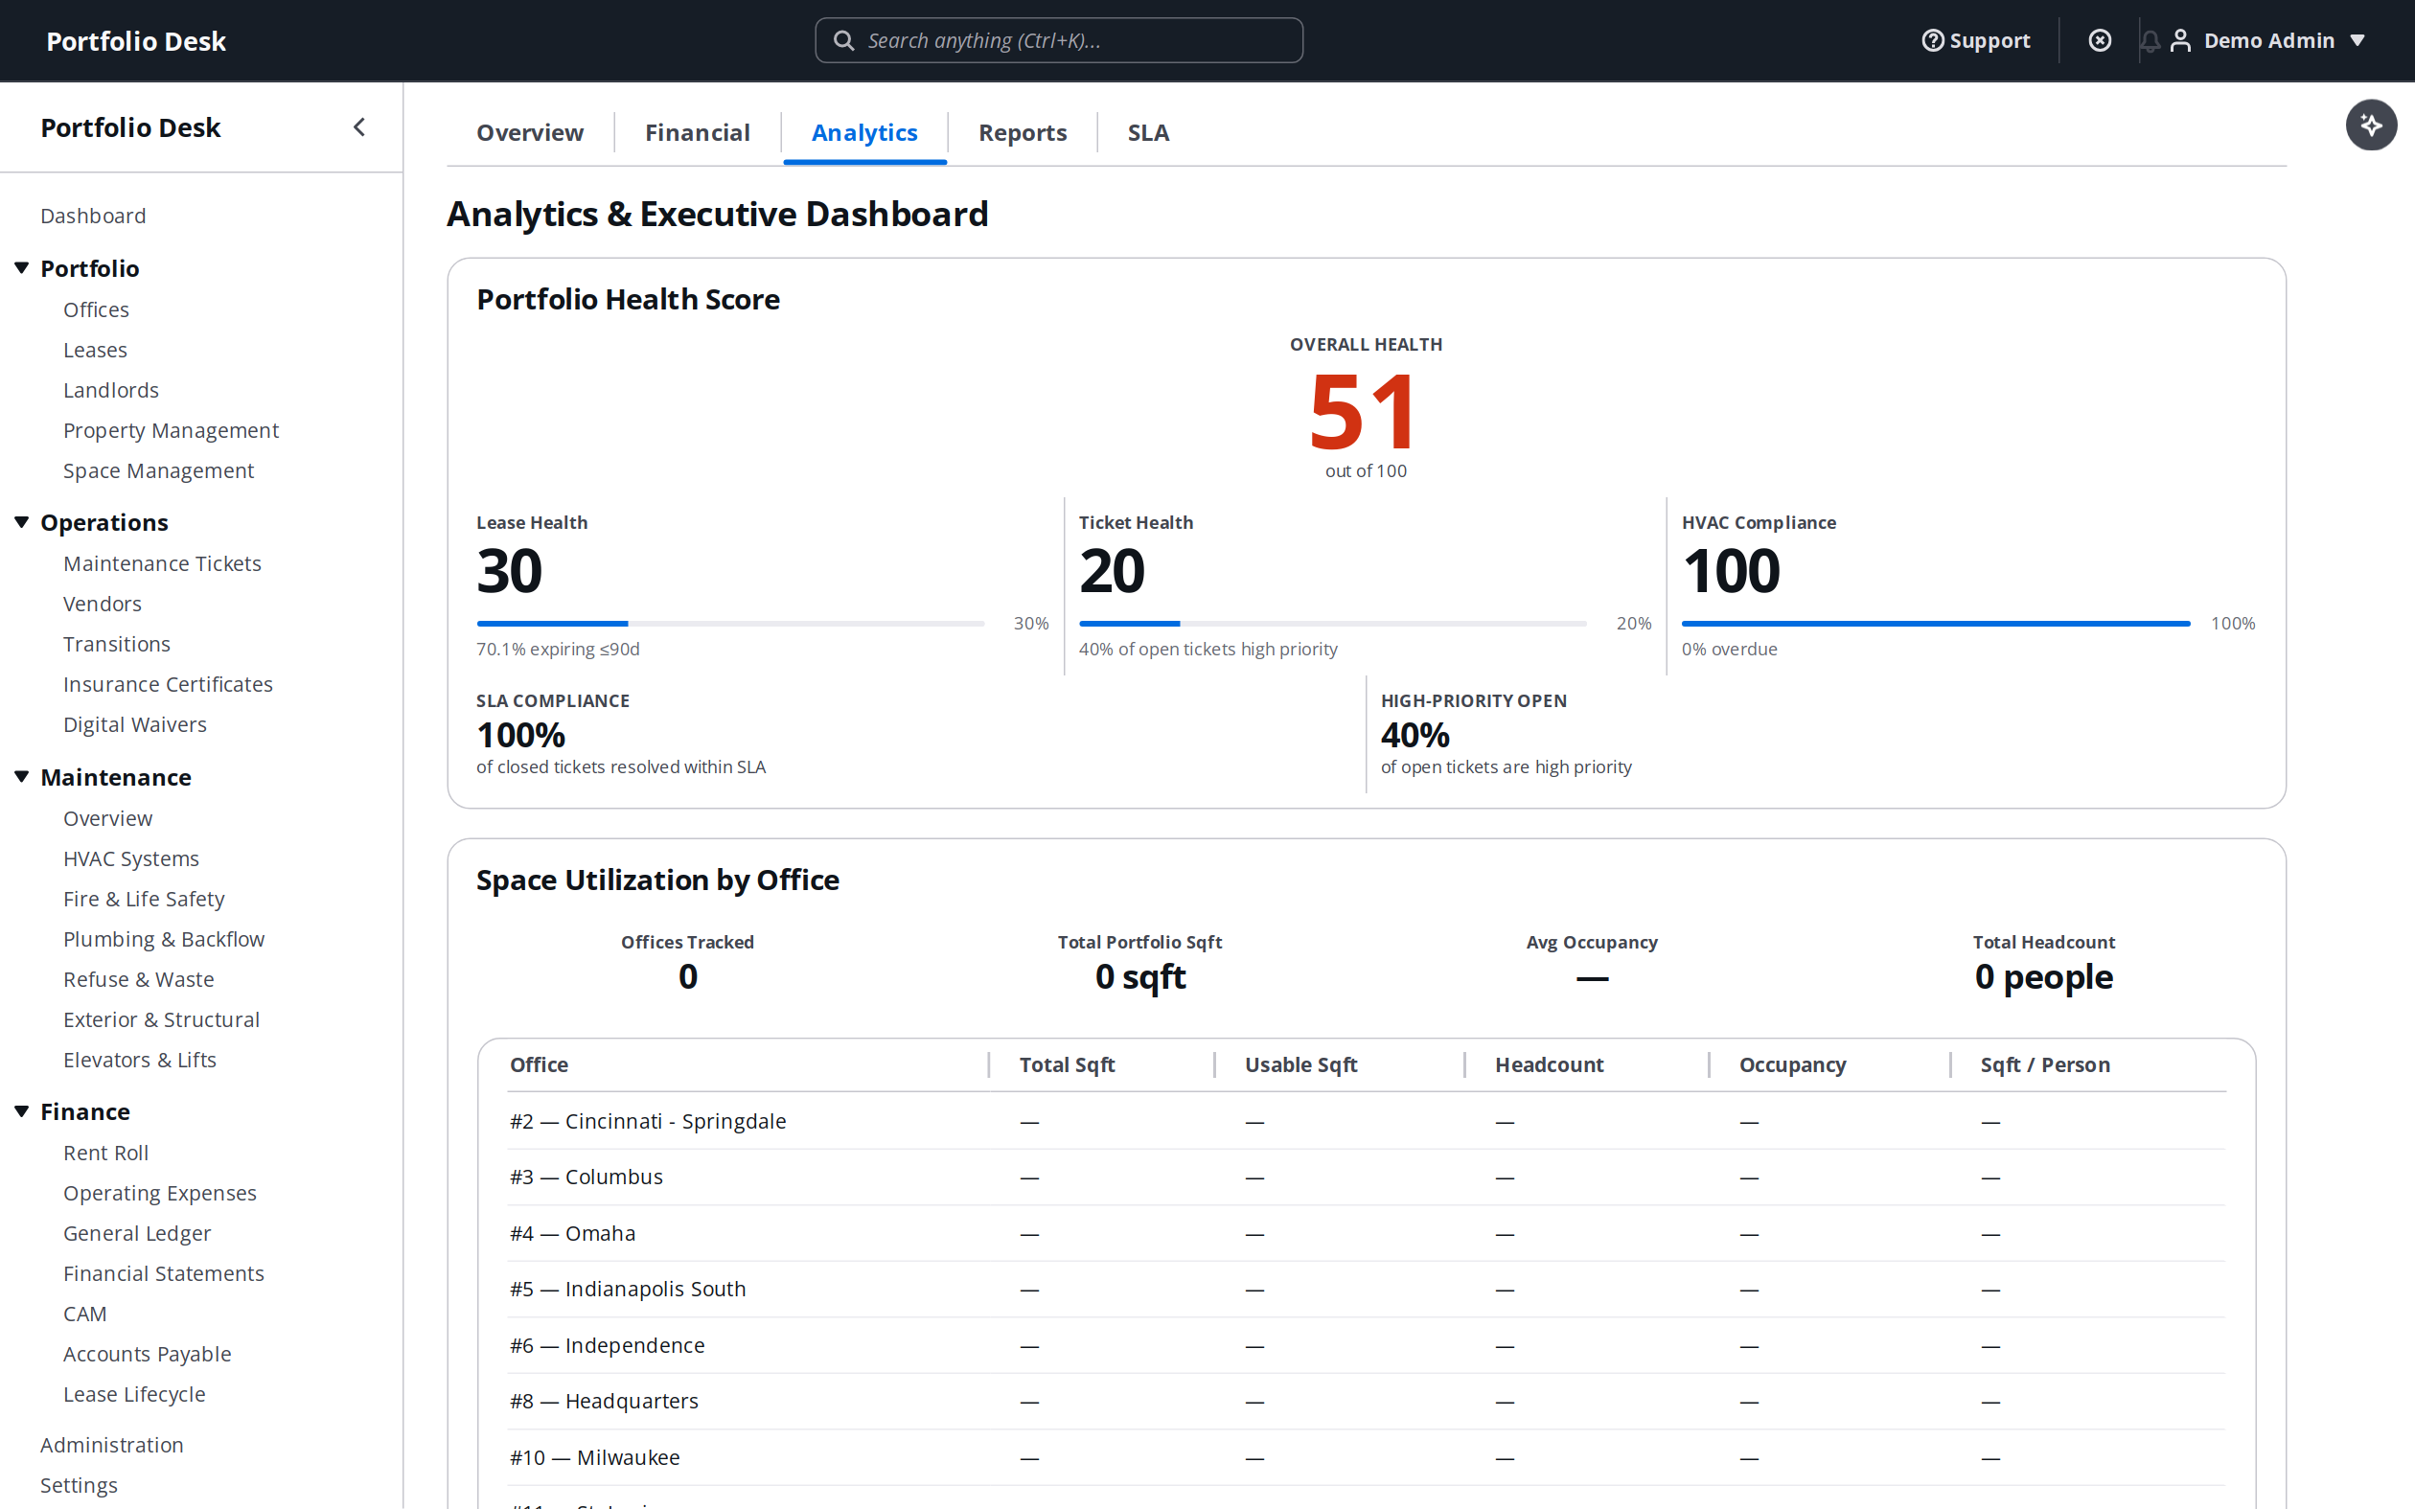
Task: Open Leases in the sidebar
Action: tap(95, 350)
